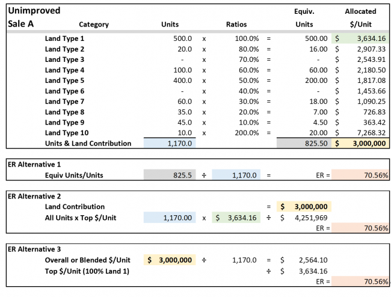Click the ER Alternative 2 header
This screenshot has height=297, width=391.
pos(35,196)
